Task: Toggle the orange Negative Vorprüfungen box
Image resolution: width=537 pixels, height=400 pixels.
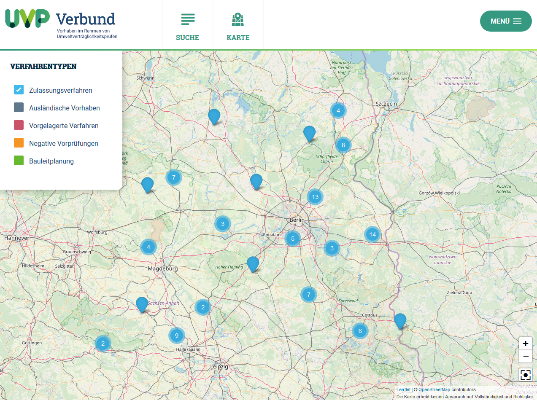Action: 19,143
